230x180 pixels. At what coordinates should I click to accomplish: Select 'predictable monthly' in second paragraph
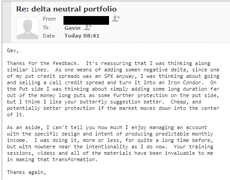click(184, 134)
